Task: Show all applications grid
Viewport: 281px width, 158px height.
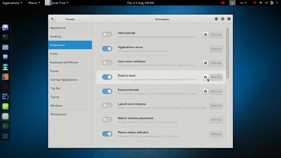Action: (5, 136)
